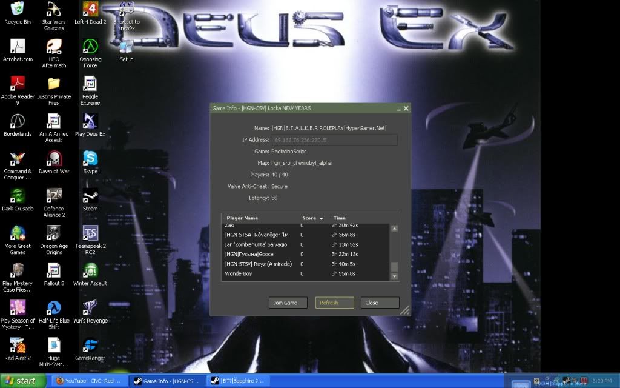Select the Dark Crusade icon
The width and height of the screenshot is (620, 388).
[x=18, y=199]
